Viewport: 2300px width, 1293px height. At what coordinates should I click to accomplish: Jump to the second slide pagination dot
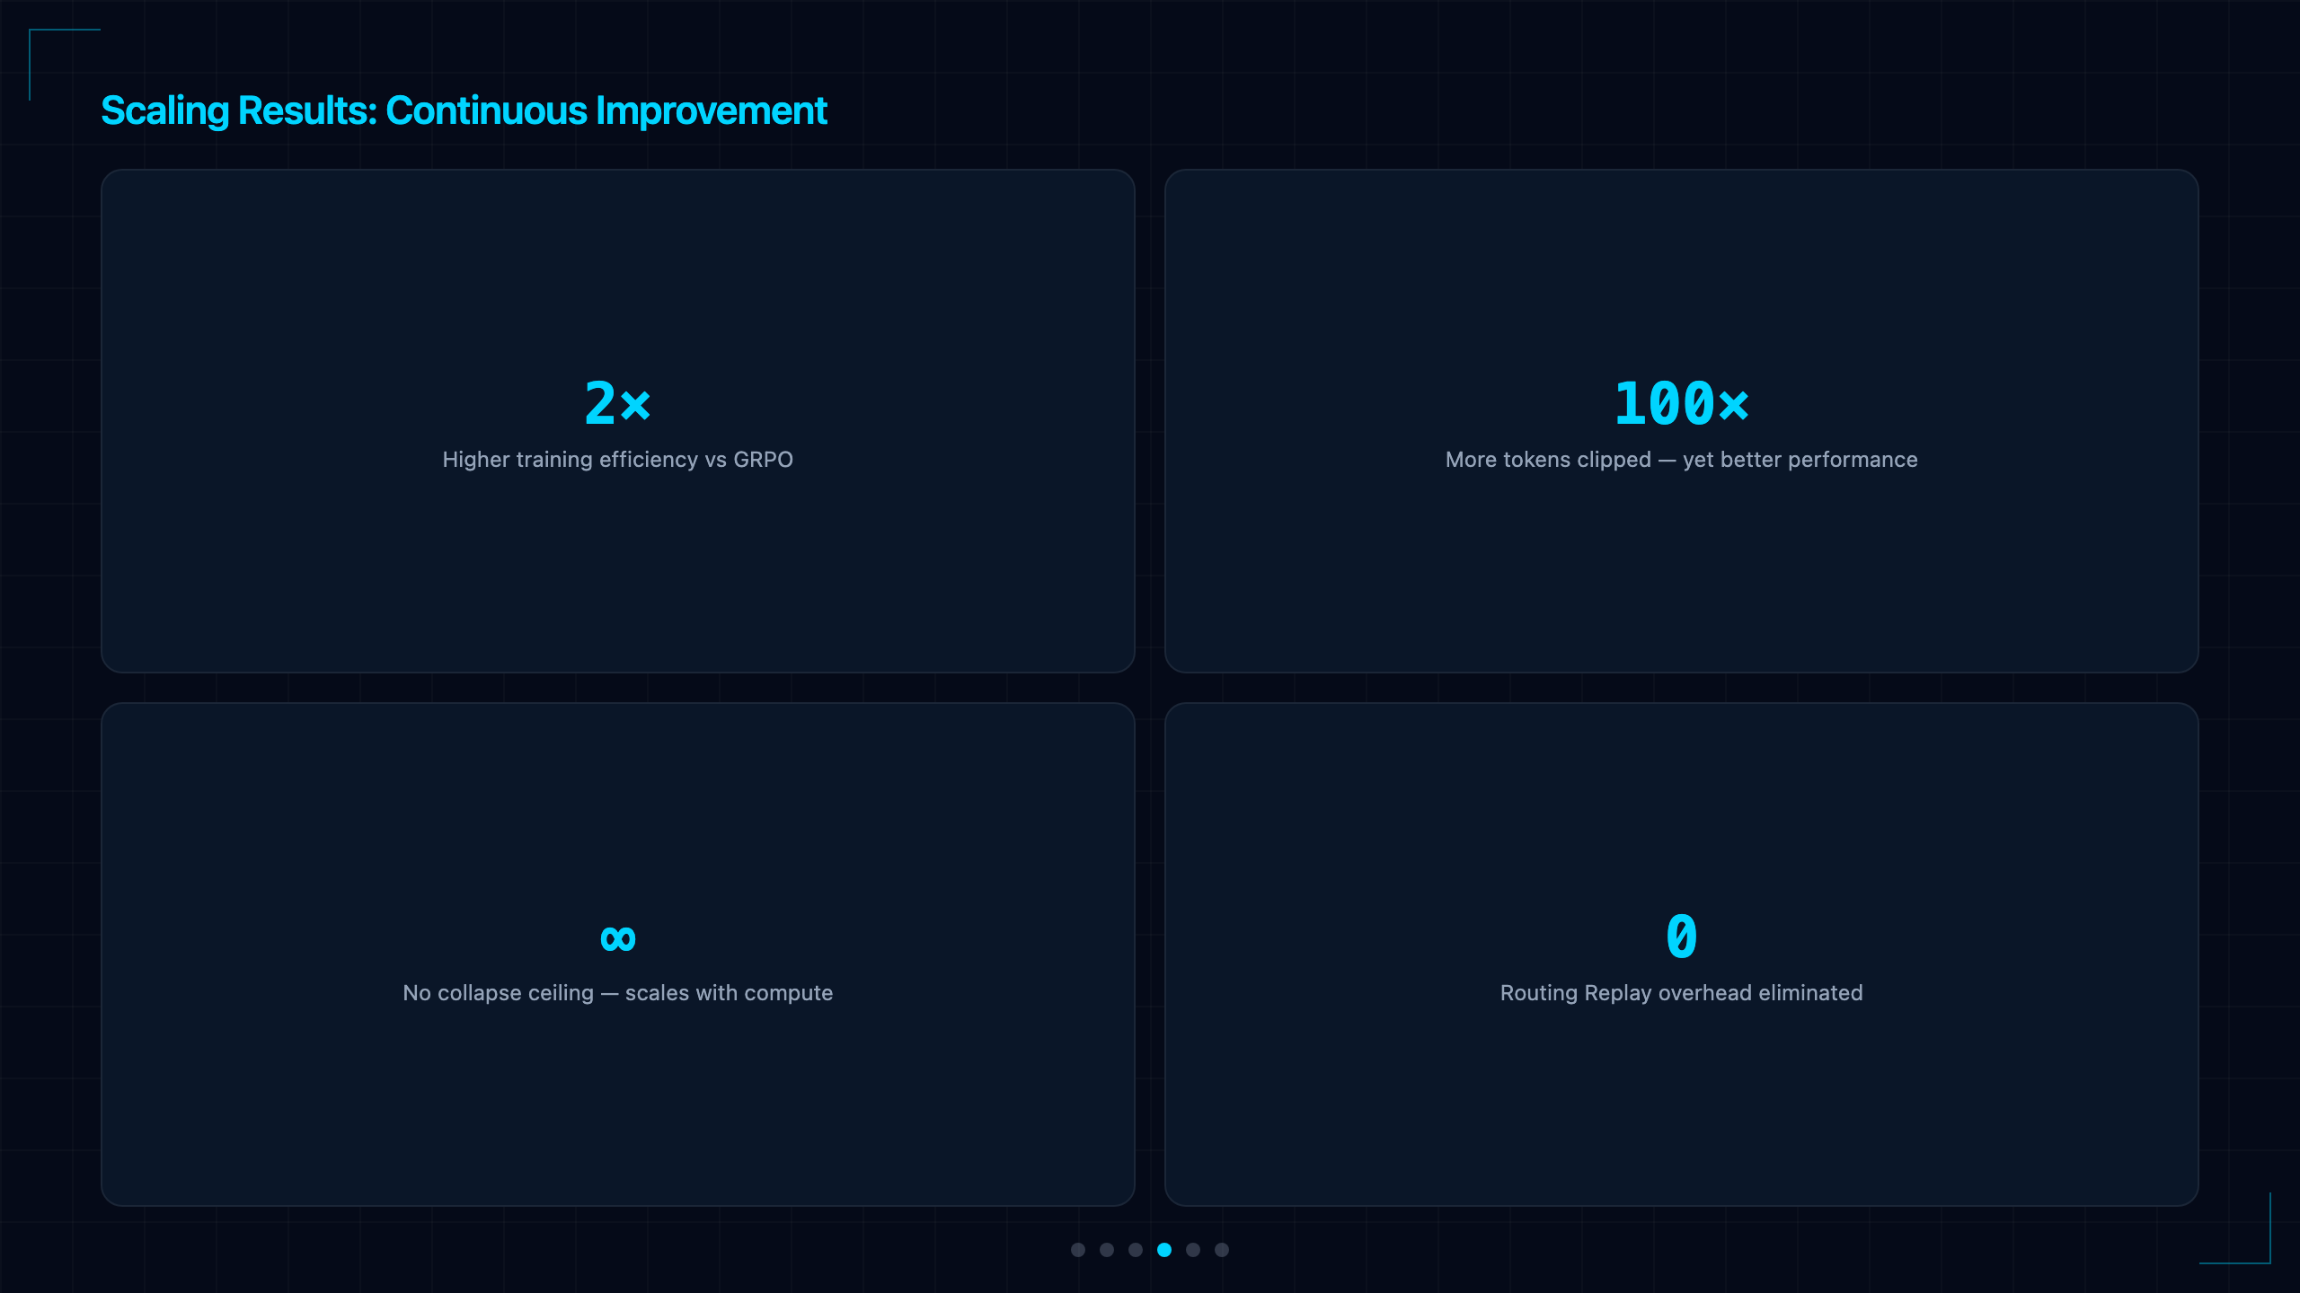click(x=1107, y=1250)
